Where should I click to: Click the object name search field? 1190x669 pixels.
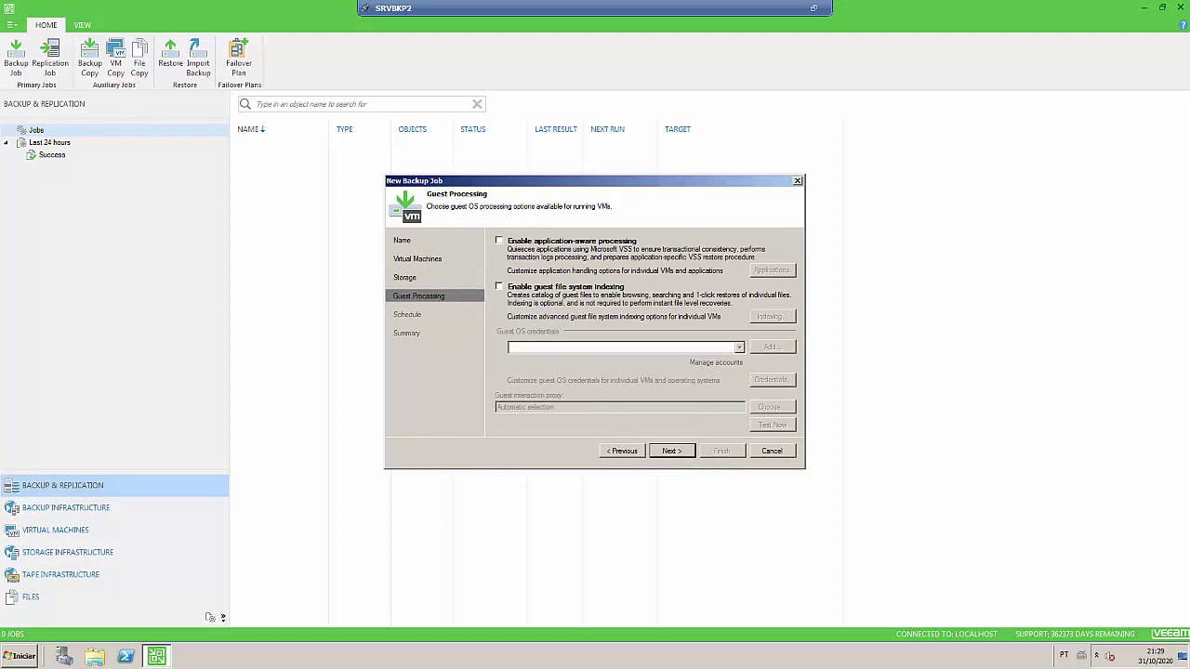pyautogui.click(x=361, y=104)
